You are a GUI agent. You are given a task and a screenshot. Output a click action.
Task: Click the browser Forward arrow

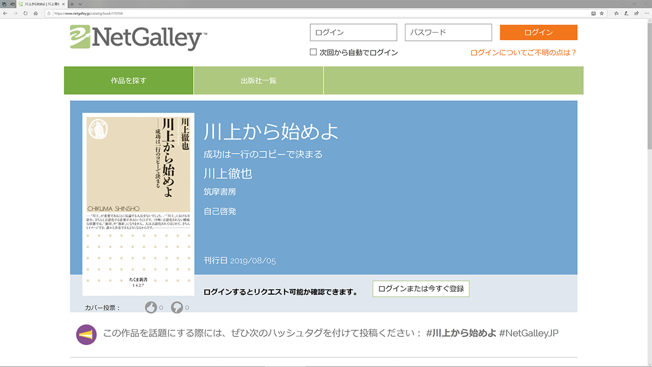pyautogui.click(x=15, y=13)
